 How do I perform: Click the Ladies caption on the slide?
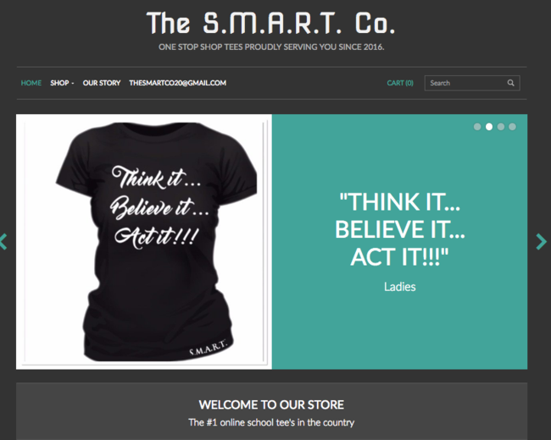tap(400, 287)
